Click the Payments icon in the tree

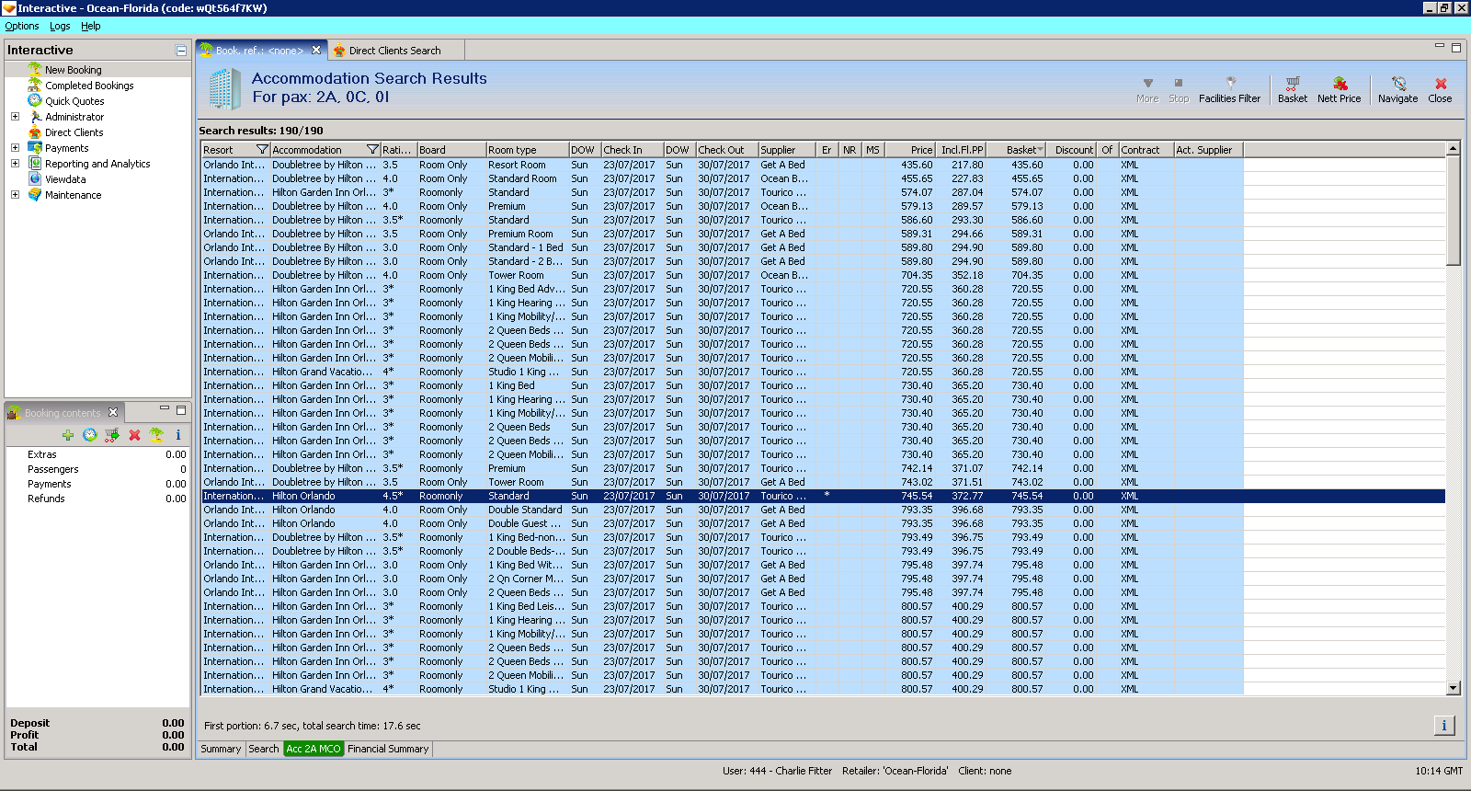point(35,148)
